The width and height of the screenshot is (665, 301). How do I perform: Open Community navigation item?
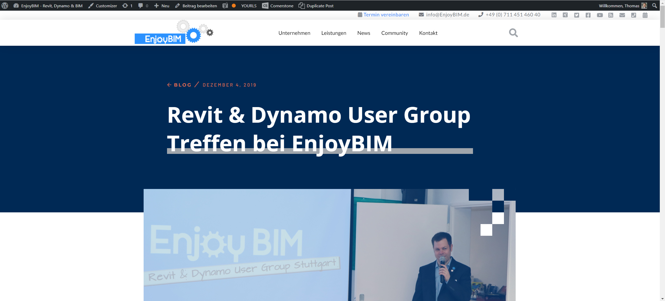(394, 33)
